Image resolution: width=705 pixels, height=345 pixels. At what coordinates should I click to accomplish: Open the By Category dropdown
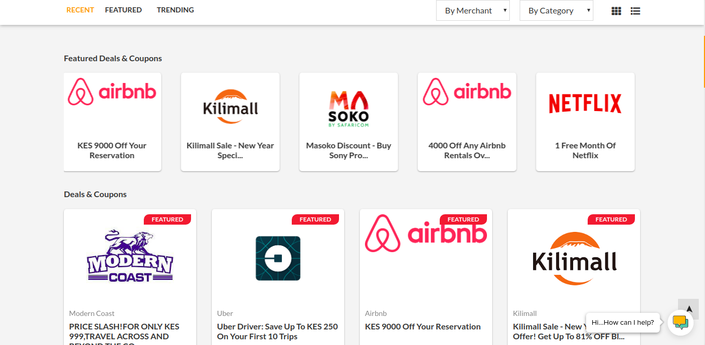coord(557,10)
